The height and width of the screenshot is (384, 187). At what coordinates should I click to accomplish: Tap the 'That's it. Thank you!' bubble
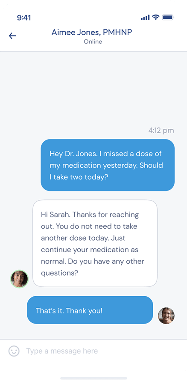click(90, 310)
